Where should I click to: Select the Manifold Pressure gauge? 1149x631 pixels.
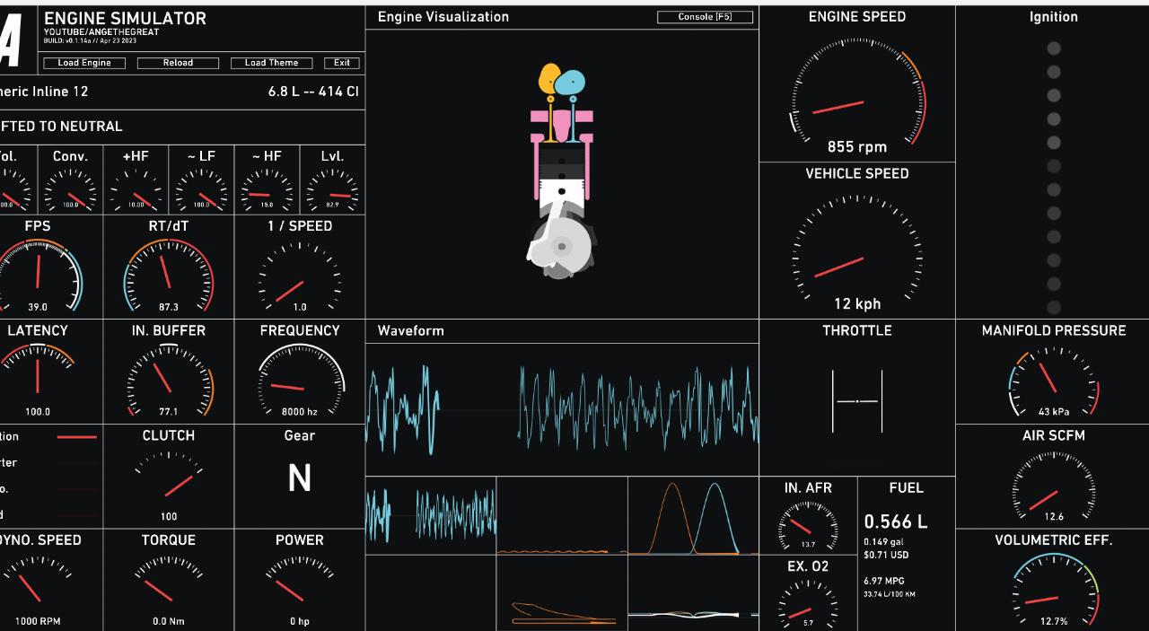click(x=1054, y=381)
